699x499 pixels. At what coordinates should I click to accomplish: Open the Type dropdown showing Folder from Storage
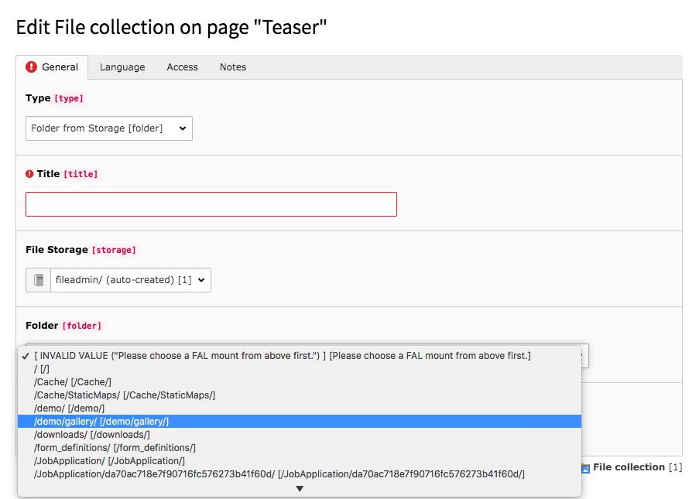(108, 128)
